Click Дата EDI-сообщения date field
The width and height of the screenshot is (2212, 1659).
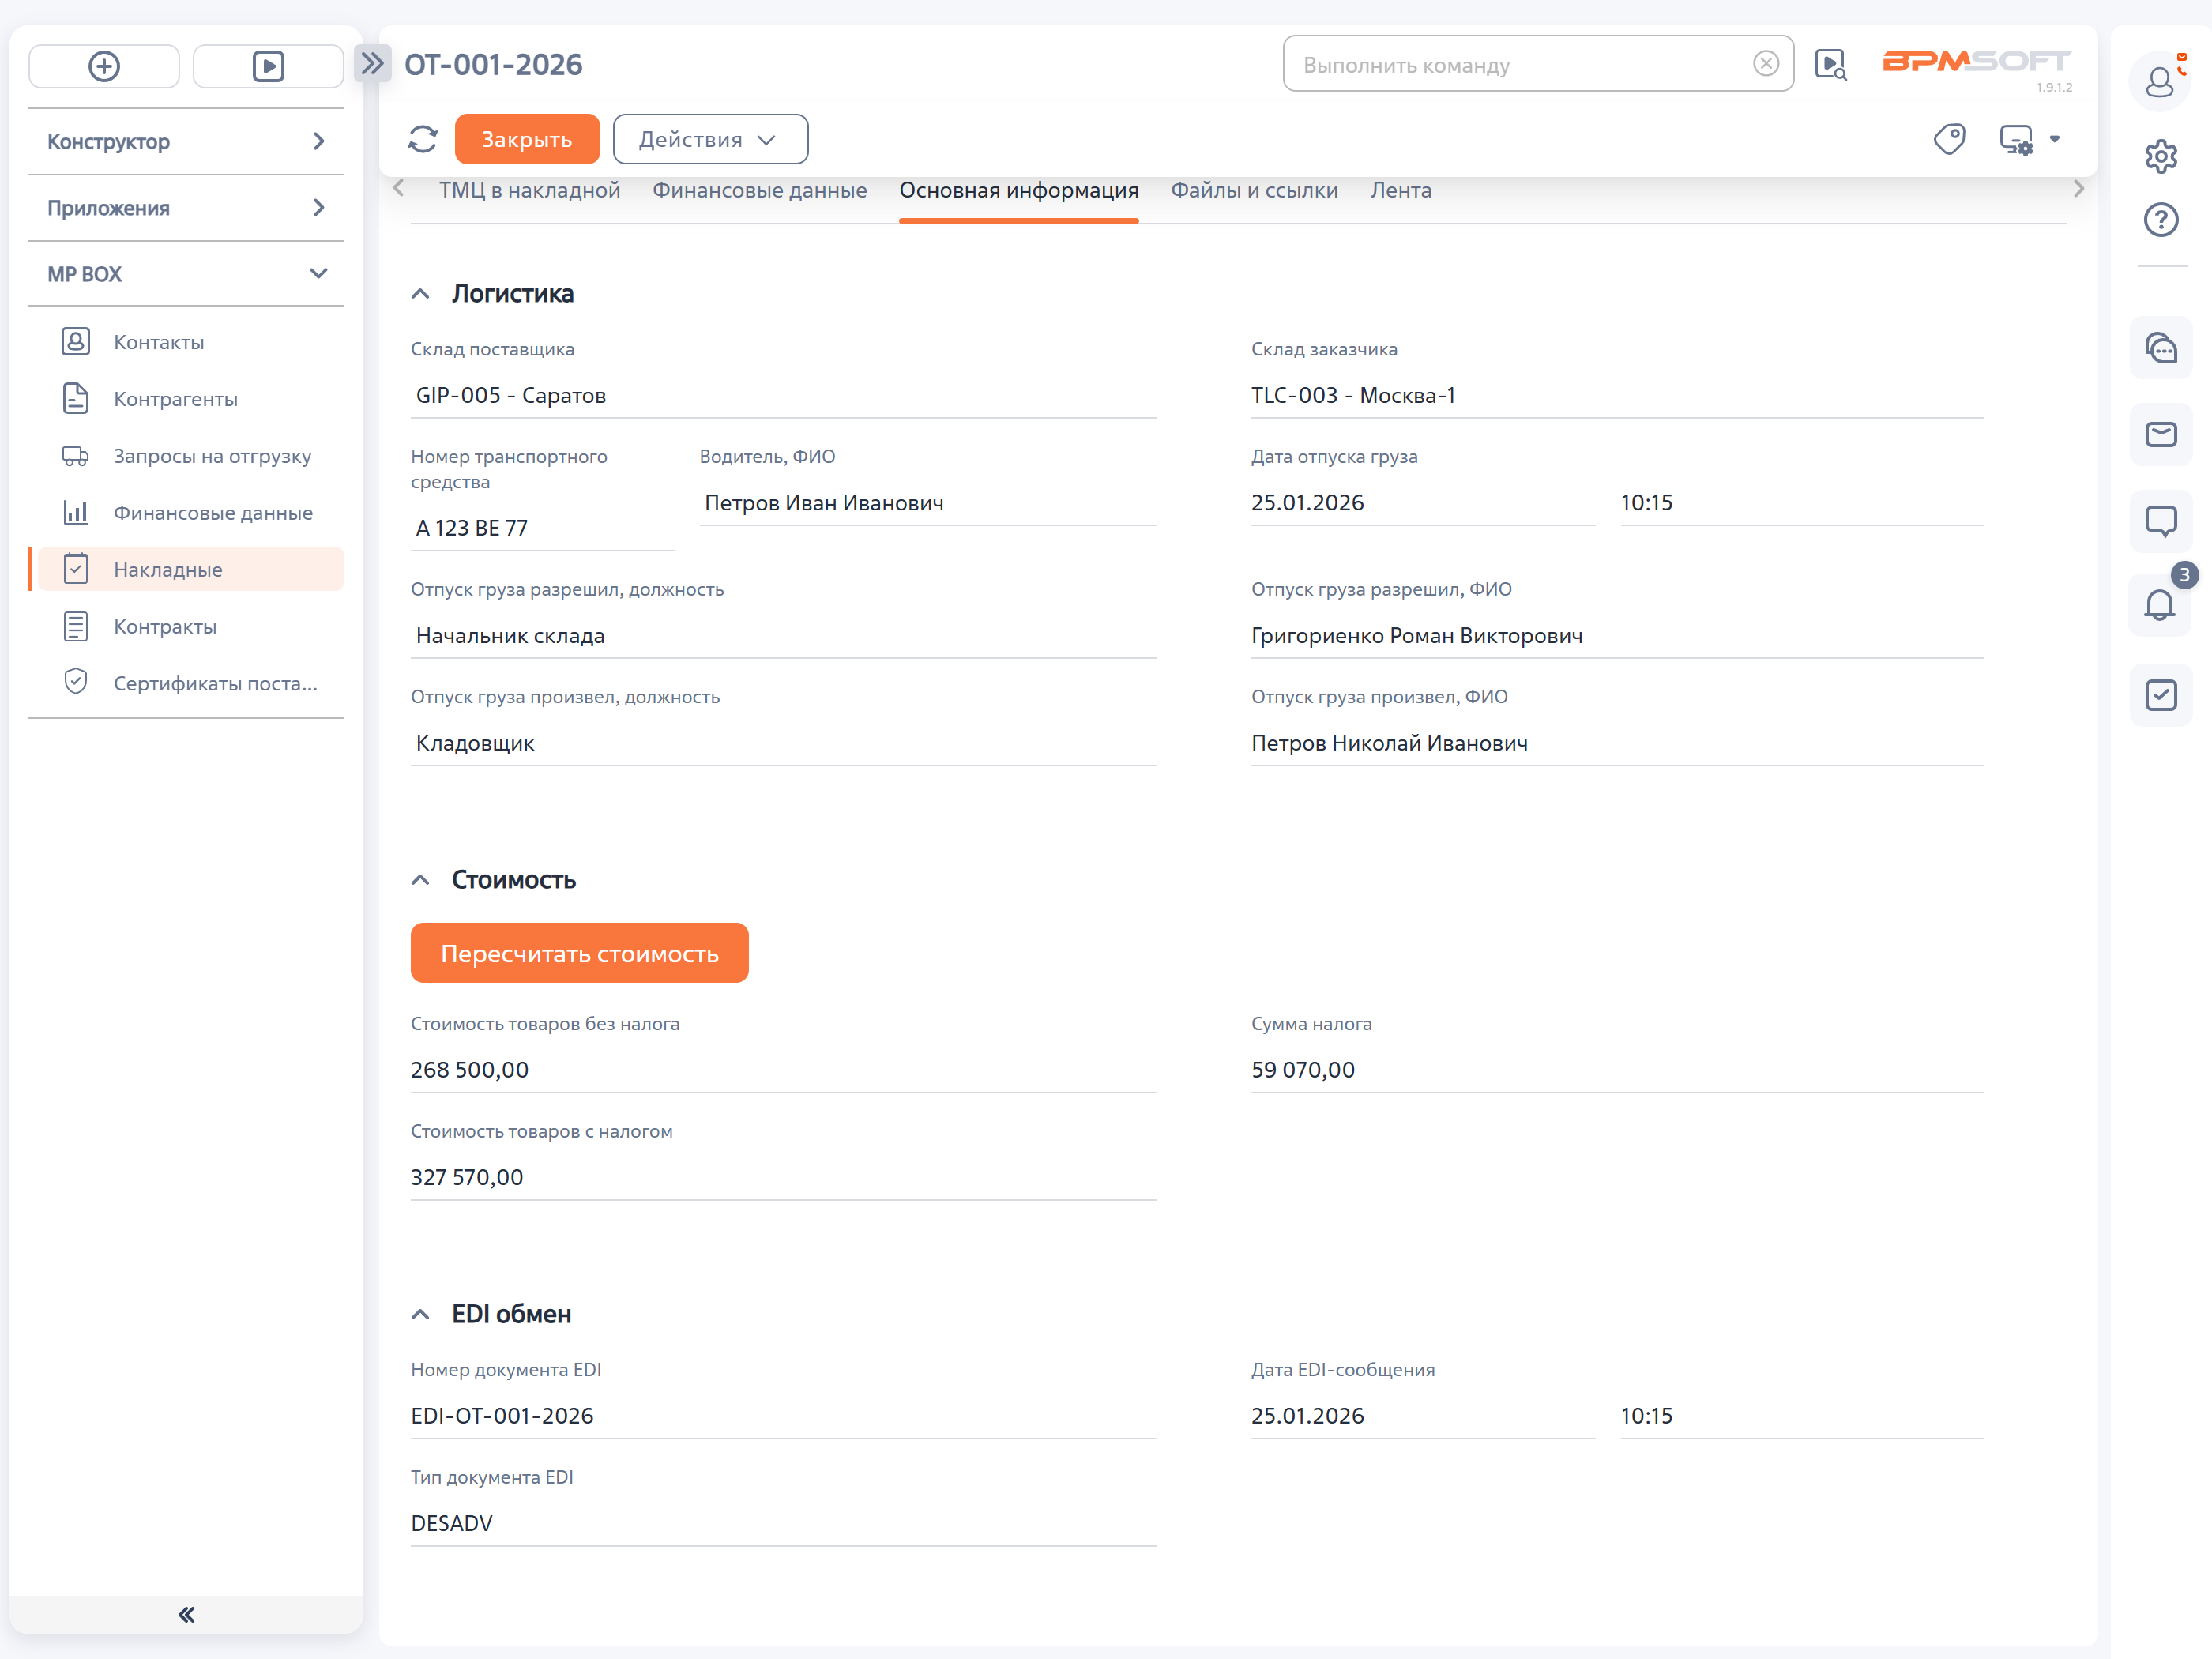click(x=1422, y=1416)
